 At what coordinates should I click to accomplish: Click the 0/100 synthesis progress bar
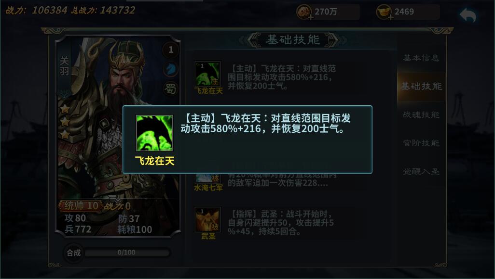click(127, 253)
